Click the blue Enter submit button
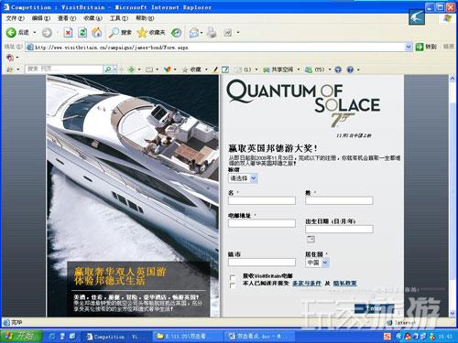The image size is (458, 343). (x=374, y=308)
